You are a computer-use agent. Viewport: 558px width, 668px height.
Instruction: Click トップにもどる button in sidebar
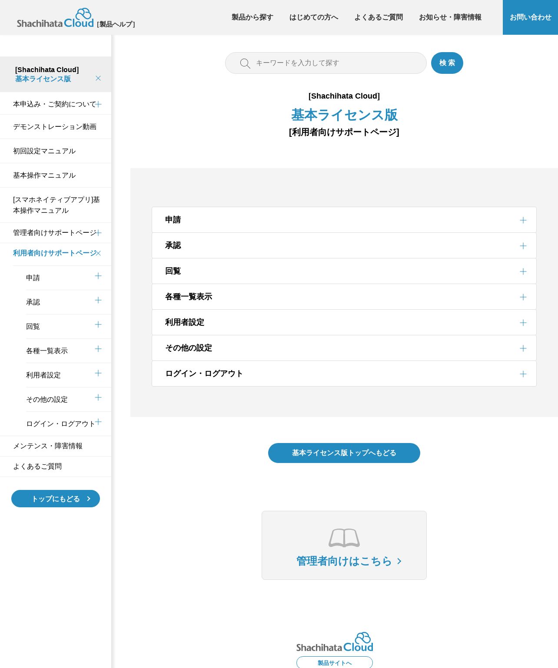pos(56,499)
